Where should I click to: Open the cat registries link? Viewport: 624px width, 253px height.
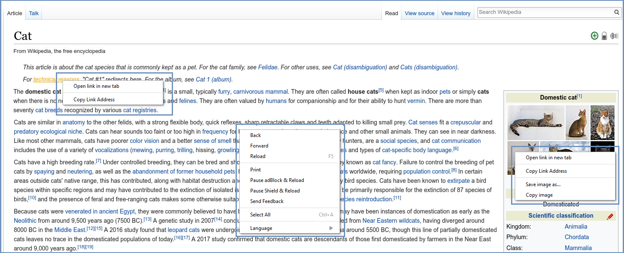click(x=140, y=110)
